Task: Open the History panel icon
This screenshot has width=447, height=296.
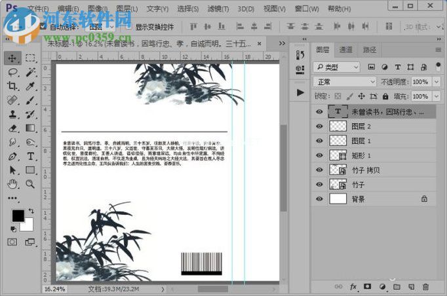Action: click(x=300, y=55)
